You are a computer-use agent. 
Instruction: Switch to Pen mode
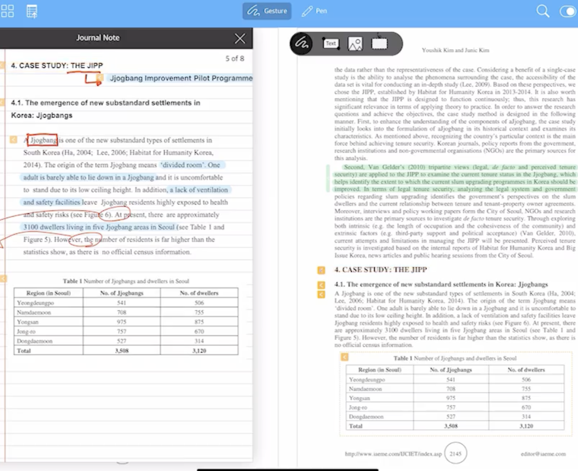click(x=315, y=11)
